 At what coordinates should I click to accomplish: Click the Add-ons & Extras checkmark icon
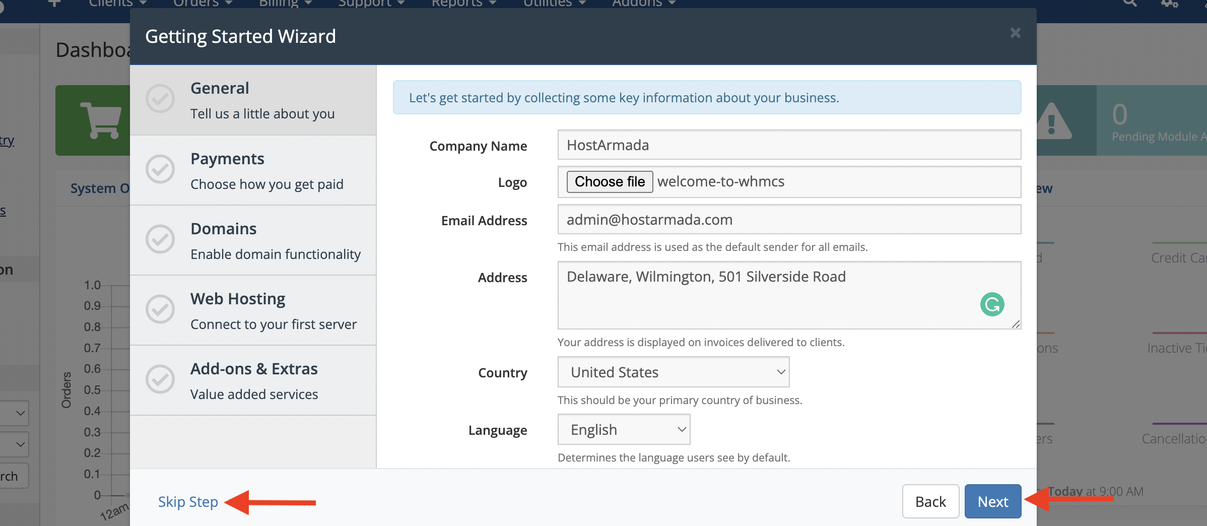(x=160, y=379)
